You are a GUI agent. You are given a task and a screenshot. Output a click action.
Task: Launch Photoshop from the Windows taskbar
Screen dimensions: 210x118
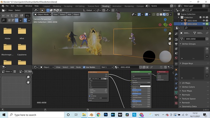click(106, 115)
